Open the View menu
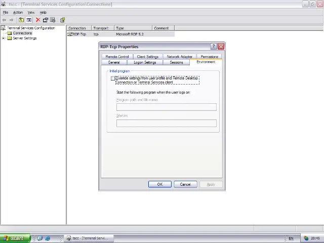Image resolution: width=324 pixels, height=243 pixels. pos(31,12)
